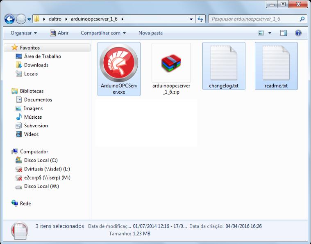
Task: Select the changelog.txt file icon
Action: 224,62
